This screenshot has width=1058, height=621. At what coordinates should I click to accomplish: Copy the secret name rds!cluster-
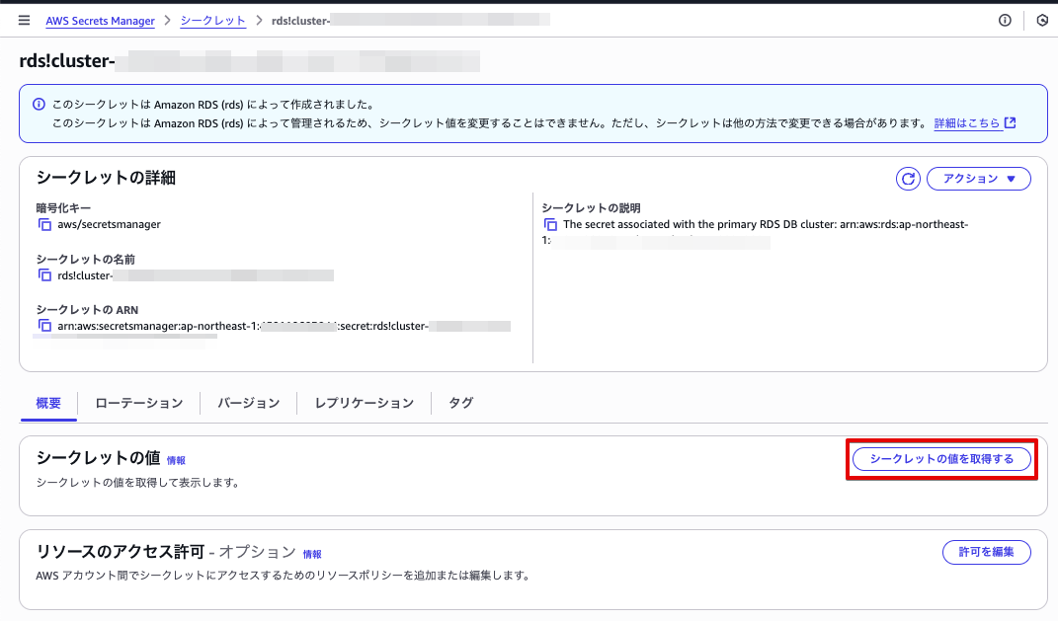[x=44, y=275]
